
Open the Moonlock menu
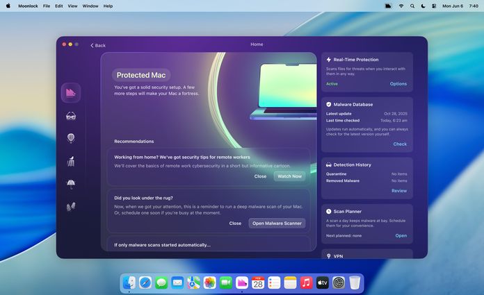pyautogui.click(x=28, y=6)
